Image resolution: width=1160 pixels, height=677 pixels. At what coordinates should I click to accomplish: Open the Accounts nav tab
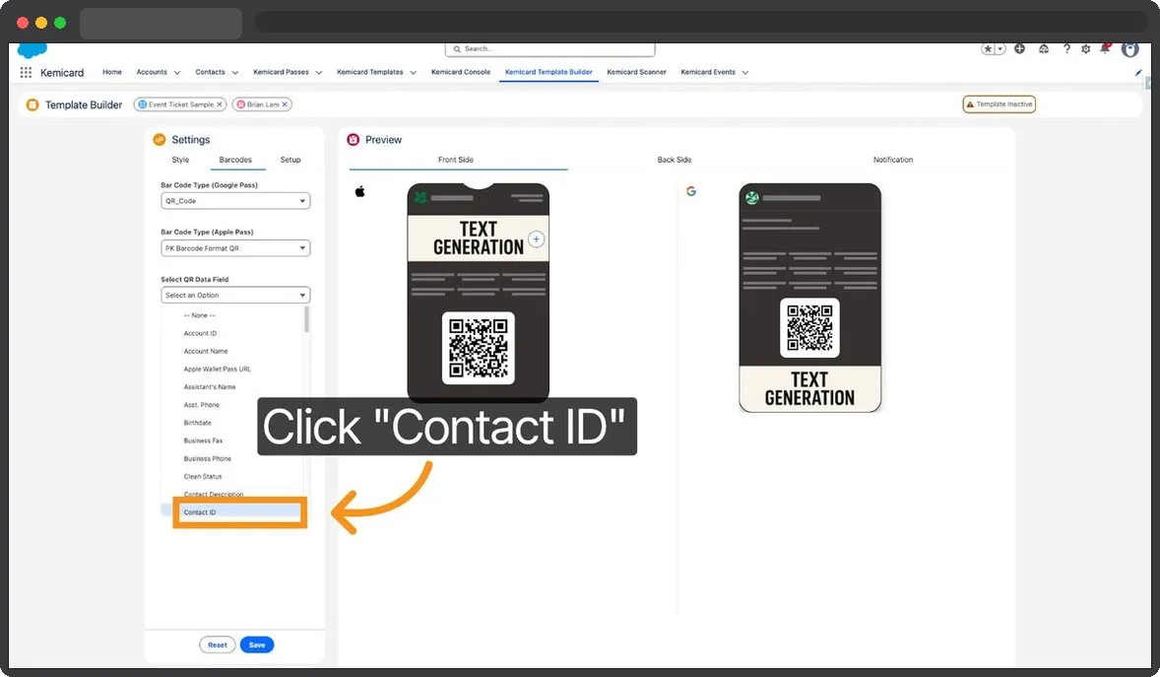point(152,73)
